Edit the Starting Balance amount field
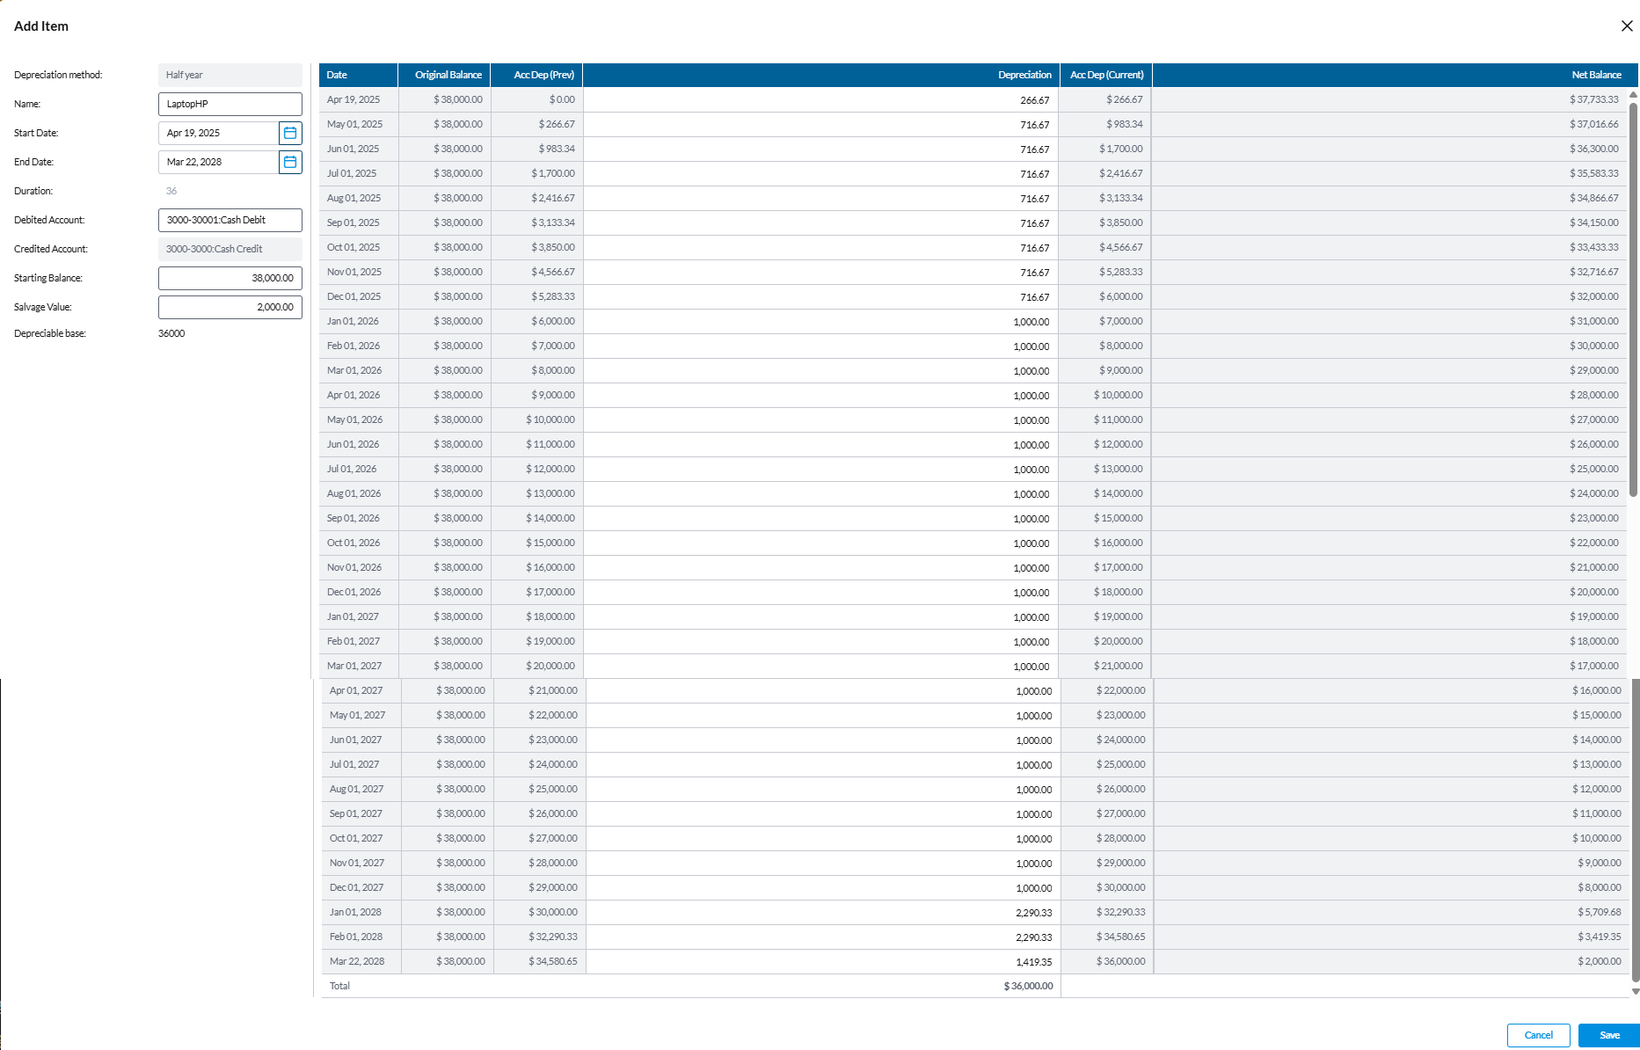 230,278
